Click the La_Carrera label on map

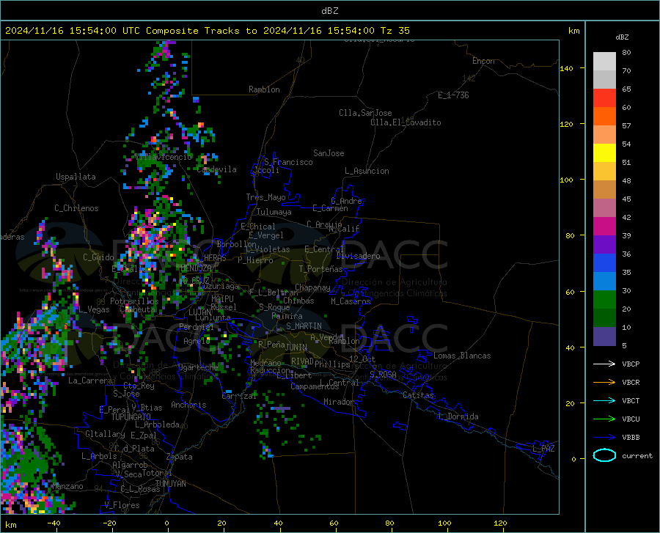pos(90,381)
